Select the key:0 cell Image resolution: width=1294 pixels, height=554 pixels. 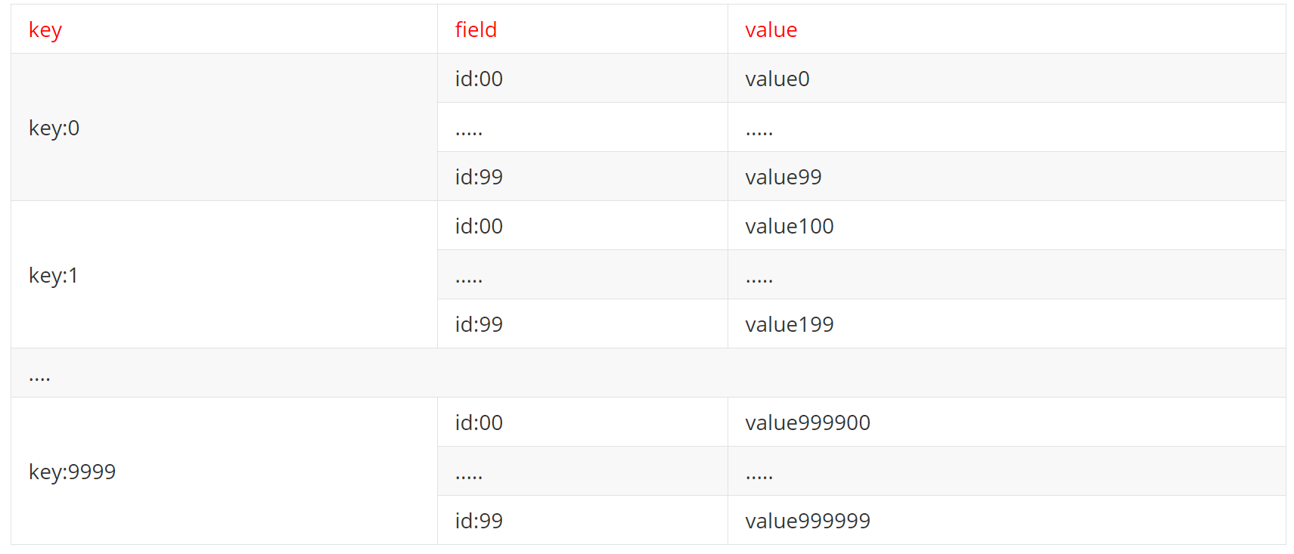click(x=54, y=128)
